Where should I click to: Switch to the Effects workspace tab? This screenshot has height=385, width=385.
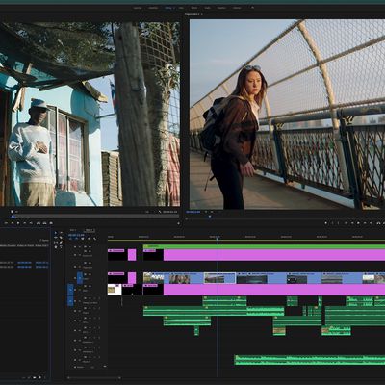pos(194,8)
